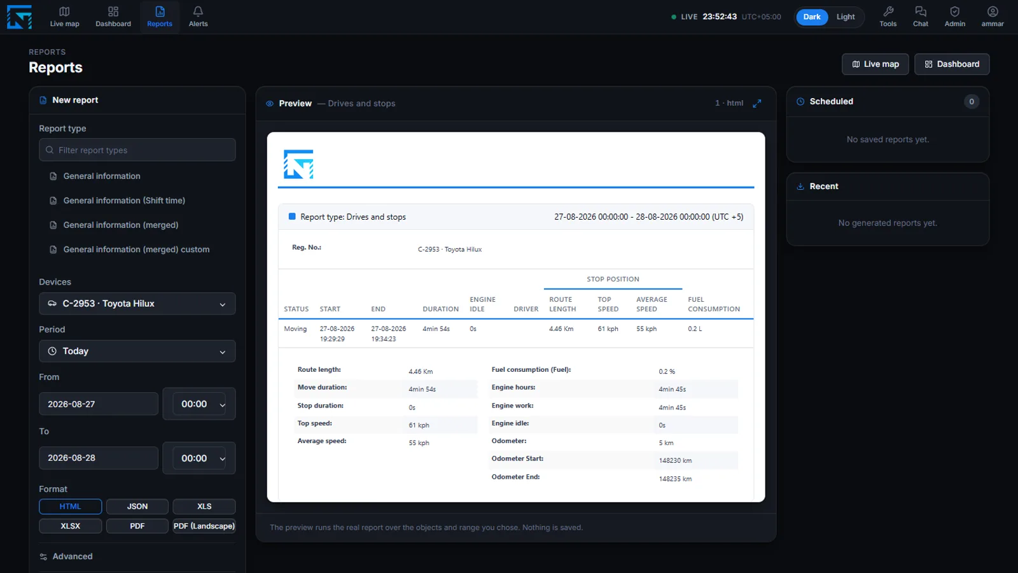The width and height of the screenshot is (1018, 573).
Task: Open the Reports tab
Action: (x=160, y=17)
